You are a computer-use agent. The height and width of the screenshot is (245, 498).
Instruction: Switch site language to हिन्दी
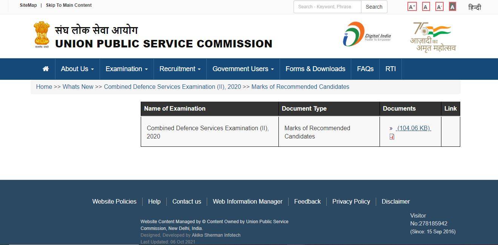click(x=475, y=7)
